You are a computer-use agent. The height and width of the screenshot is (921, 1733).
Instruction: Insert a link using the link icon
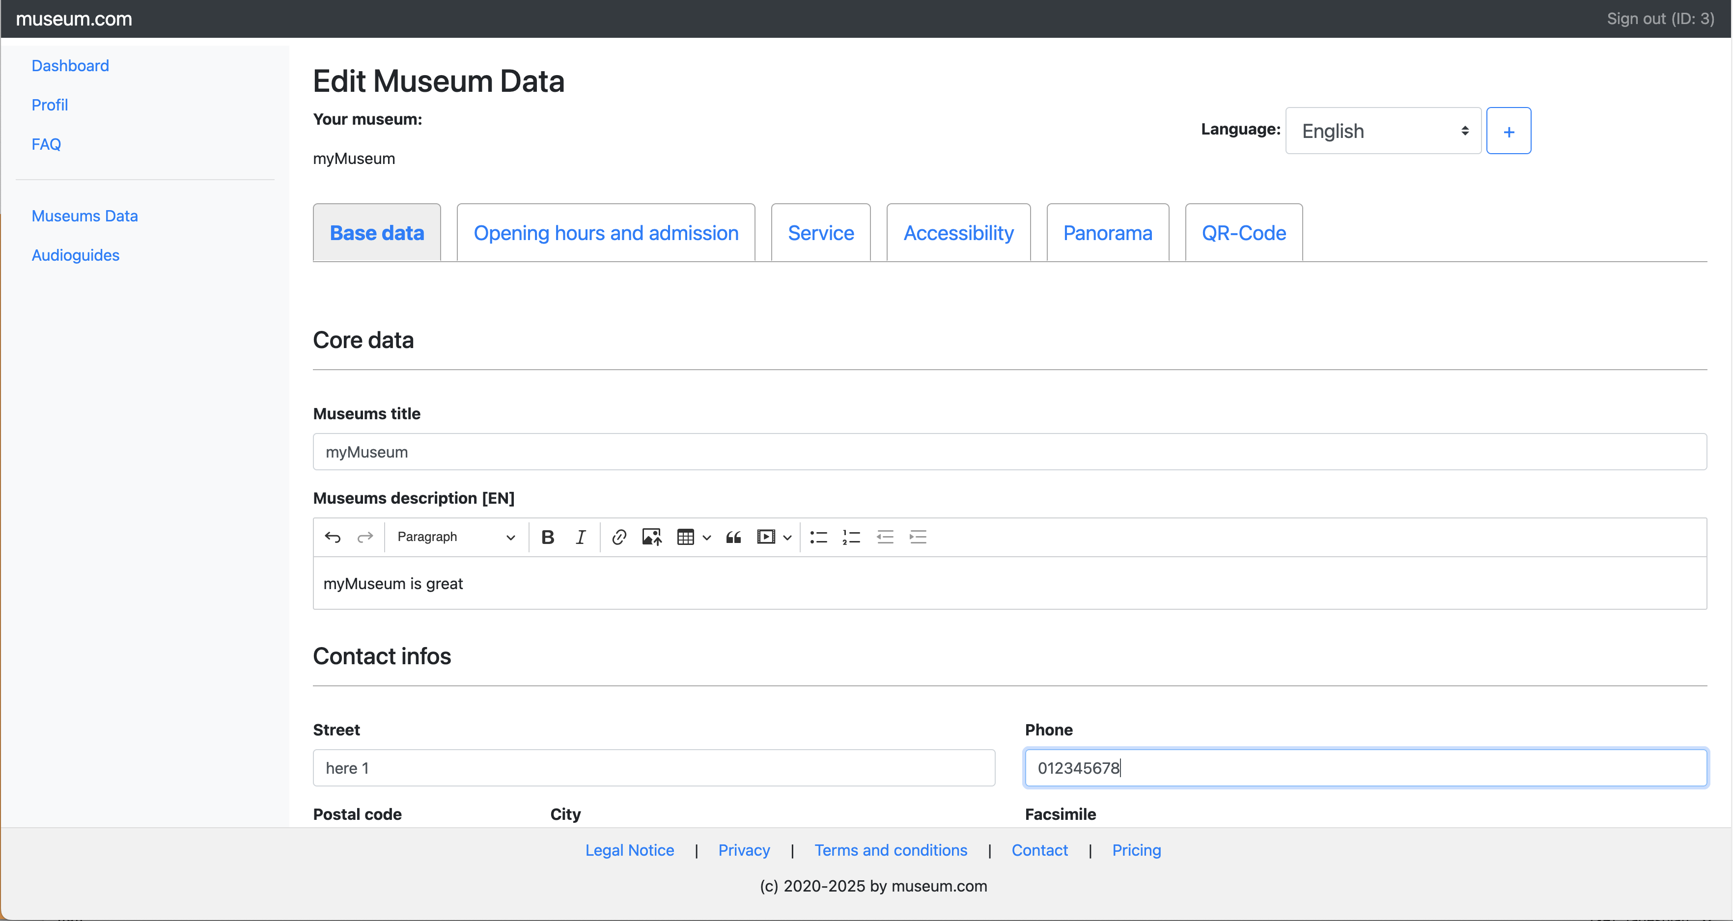click(619, 537)
